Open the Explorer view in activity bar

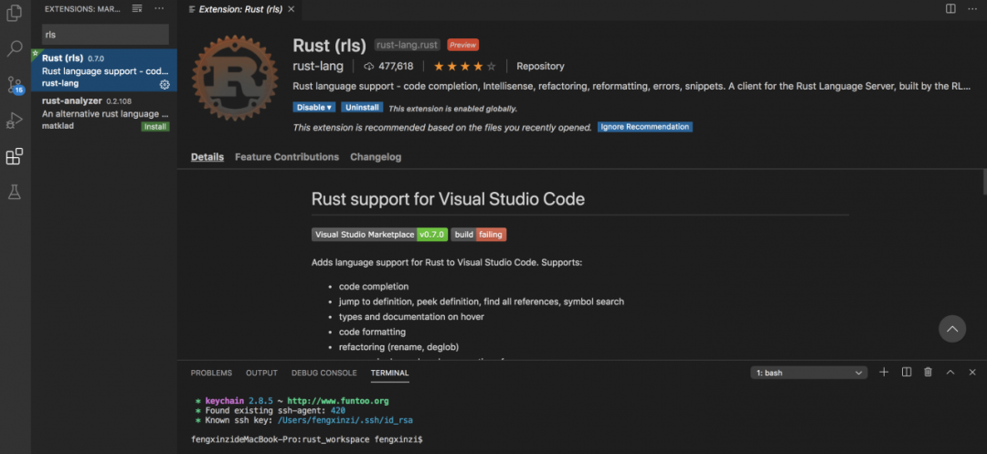point(14,16)
